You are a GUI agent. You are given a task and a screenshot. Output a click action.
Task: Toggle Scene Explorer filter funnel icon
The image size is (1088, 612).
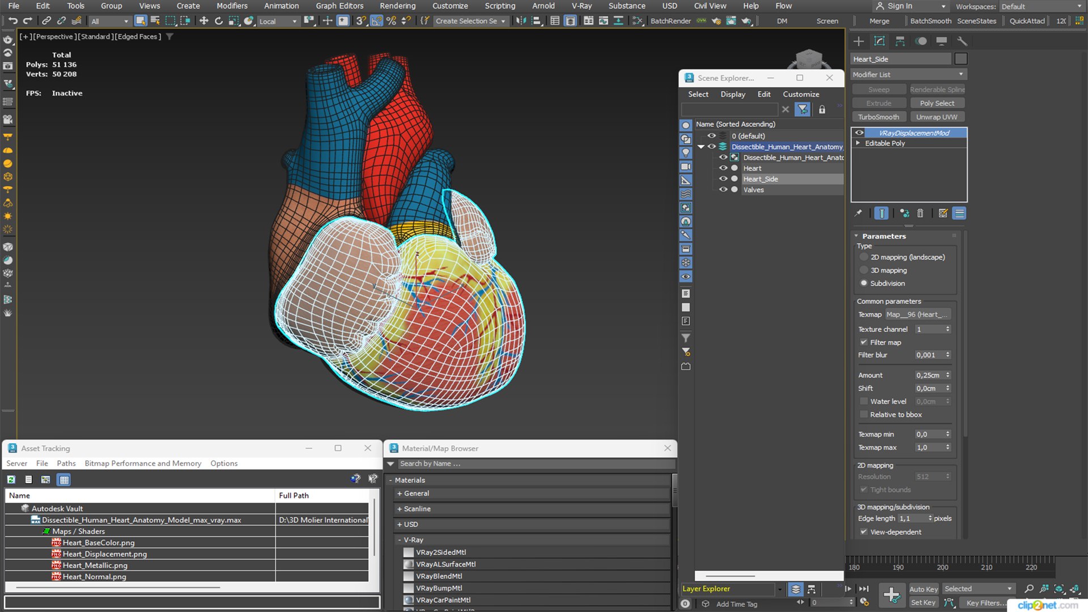802,109
